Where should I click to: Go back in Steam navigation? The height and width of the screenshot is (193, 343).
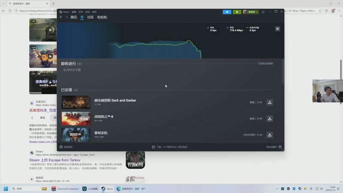pyautogui.click(x=61, y=17)
